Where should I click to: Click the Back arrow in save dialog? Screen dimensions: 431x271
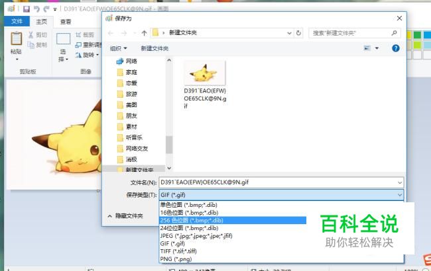coord(111,33)
